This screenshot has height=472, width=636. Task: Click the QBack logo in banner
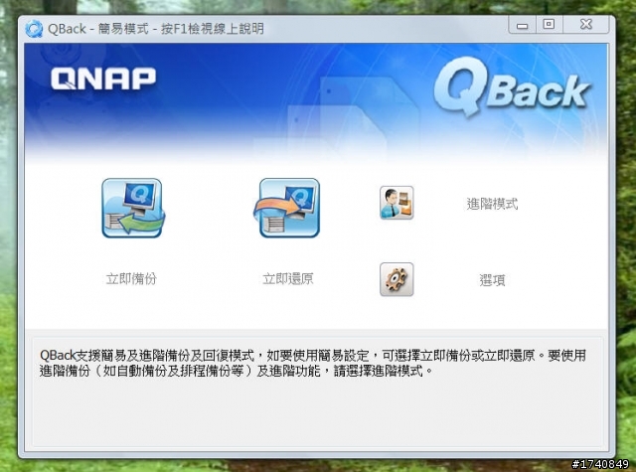tap(511, 86)
